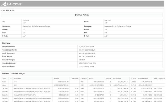Click the report timestamp at the top left
Screen dimensions: 166x103
point(7,10)
